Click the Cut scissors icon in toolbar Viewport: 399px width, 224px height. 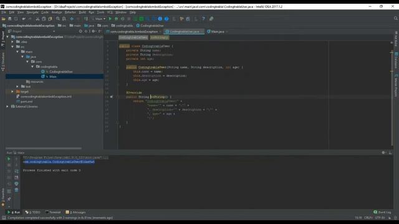click(x=37, y=19)
